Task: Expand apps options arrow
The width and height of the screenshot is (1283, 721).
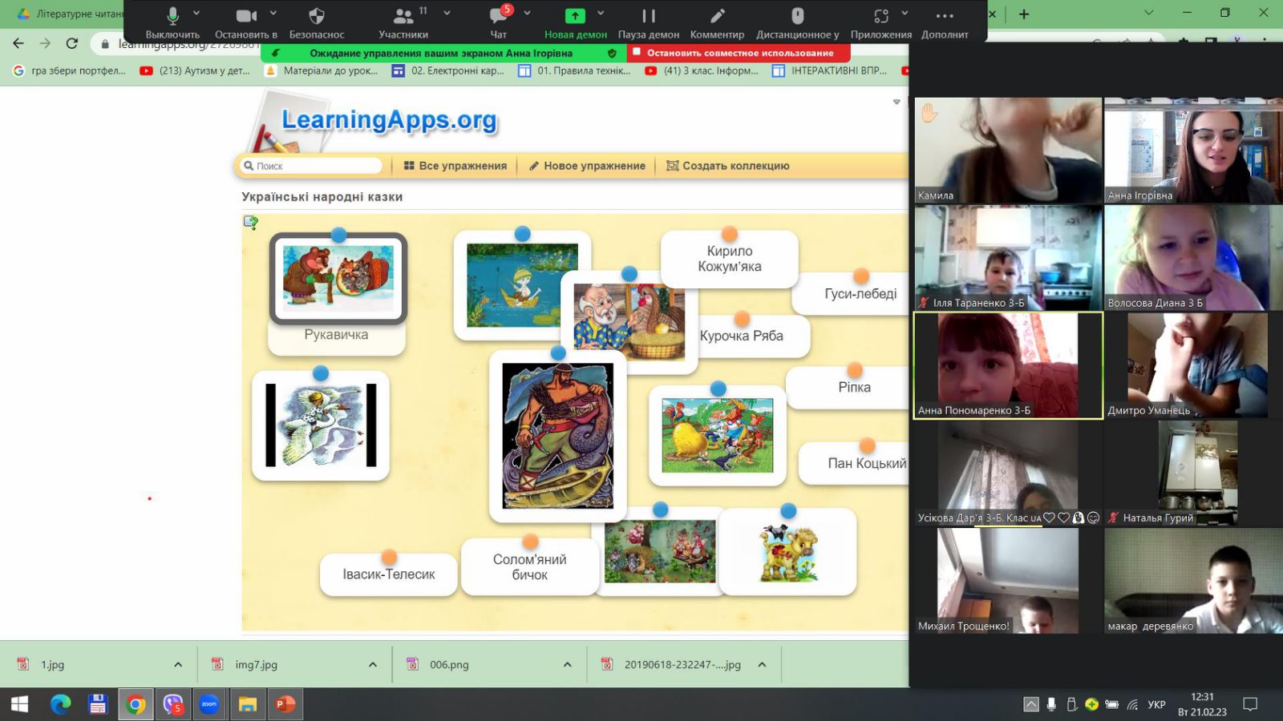Action: [x=905, y=14]
